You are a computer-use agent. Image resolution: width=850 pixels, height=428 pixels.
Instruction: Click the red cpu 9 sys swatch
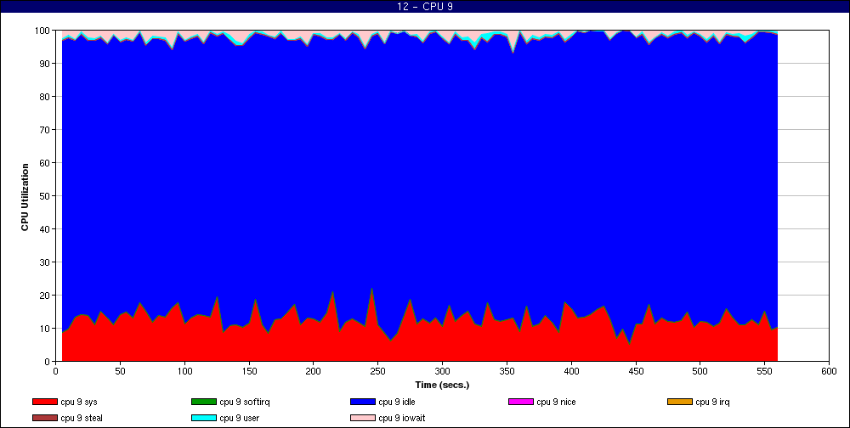tap(45, 402)
